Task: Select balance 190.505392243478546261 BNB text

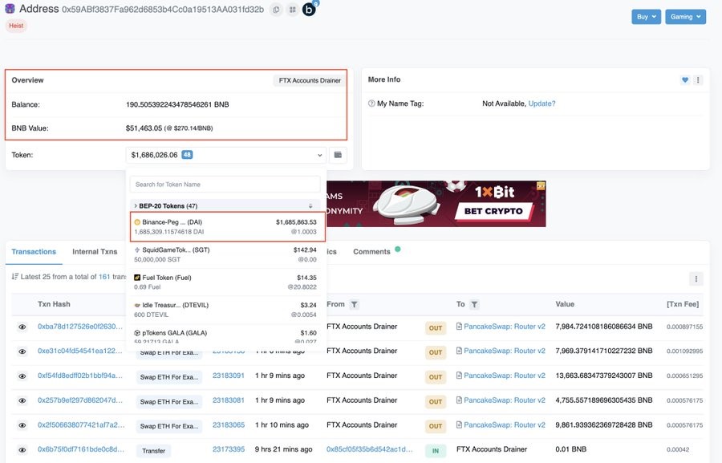Action: [177, 104]
